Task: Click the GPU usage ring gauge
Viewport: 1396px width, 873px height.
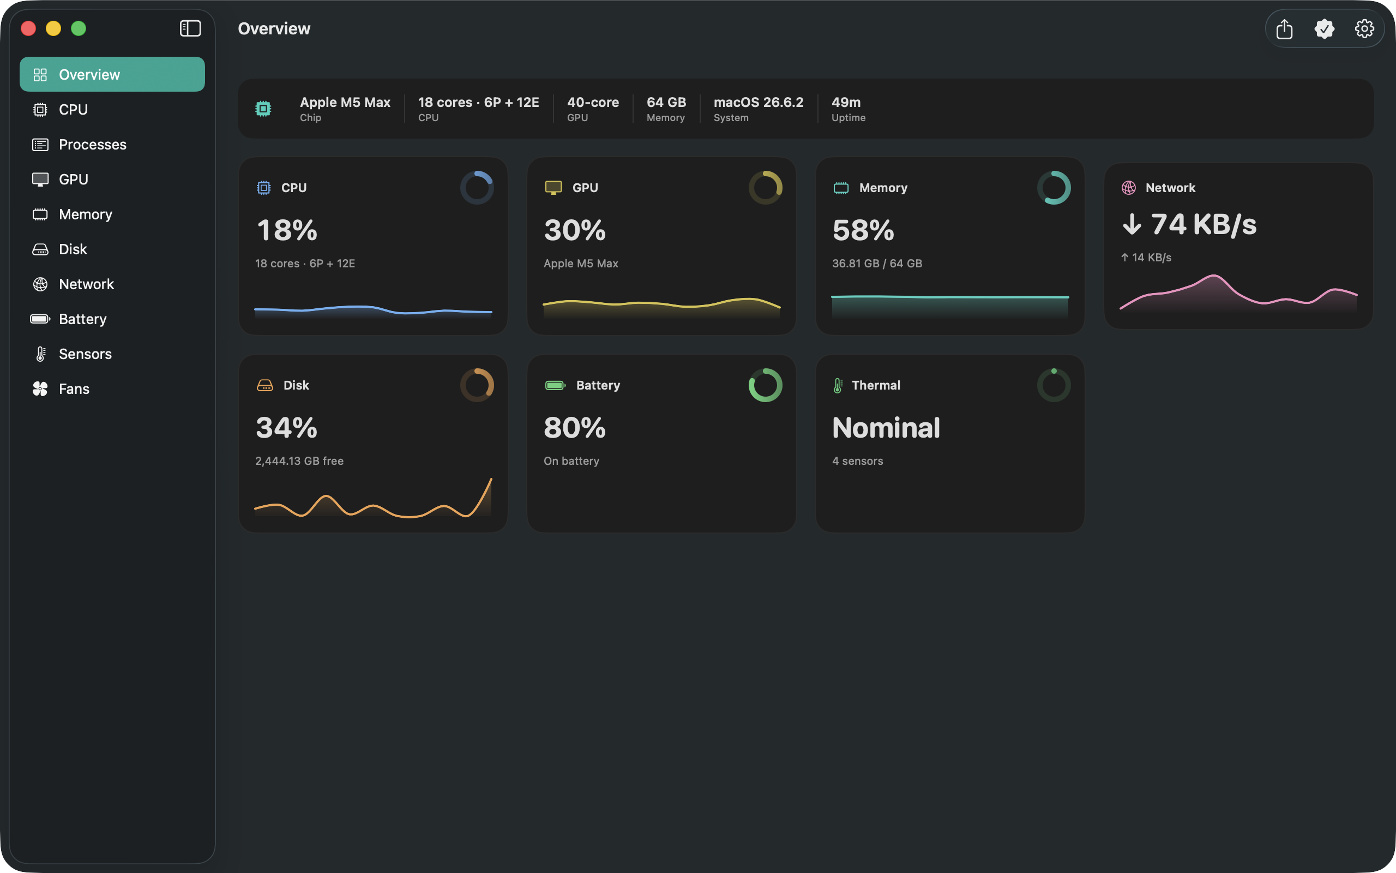Action: [765, 188]
